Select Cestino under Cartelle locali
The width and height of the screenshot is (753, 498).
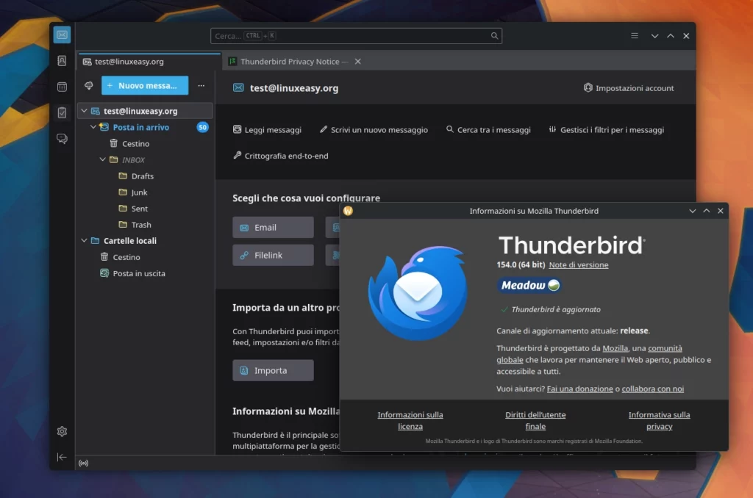click(x=126, y=257)
